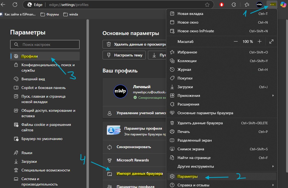288x188 pixels.
Task: Choose Удалить данные браузера
Action: pos(222,123)
